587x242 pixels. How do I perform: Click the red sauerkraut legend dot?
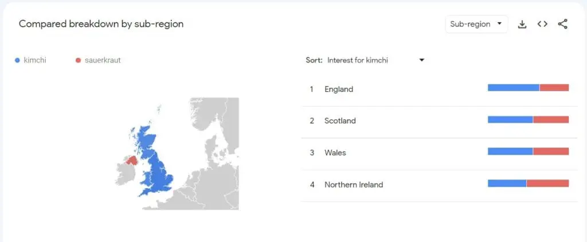[78, 60]
